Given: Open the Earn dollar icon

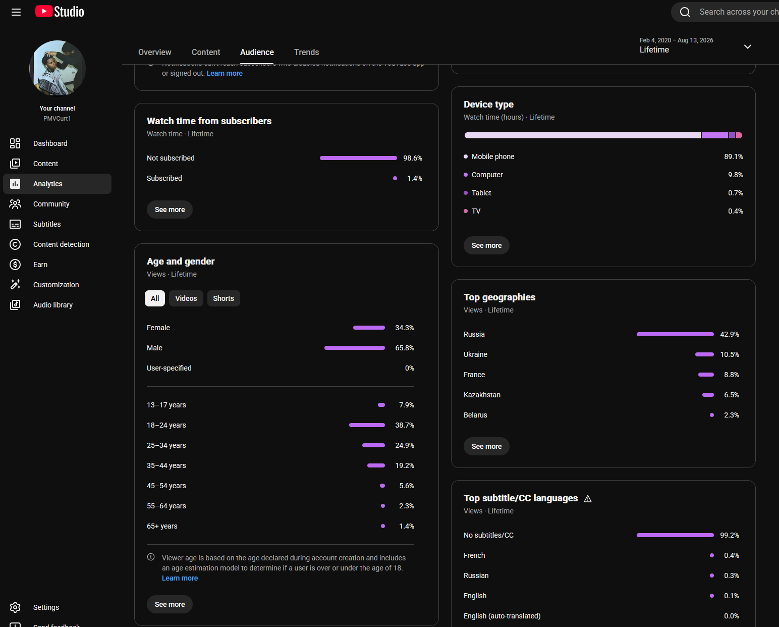Looking at the screenshot, I should click(15, 265).
